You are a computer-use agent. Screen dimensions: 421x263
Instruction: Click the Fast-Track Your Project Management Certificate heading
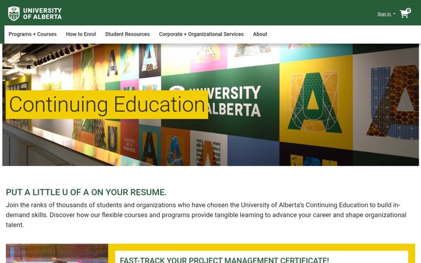(224, 260)
